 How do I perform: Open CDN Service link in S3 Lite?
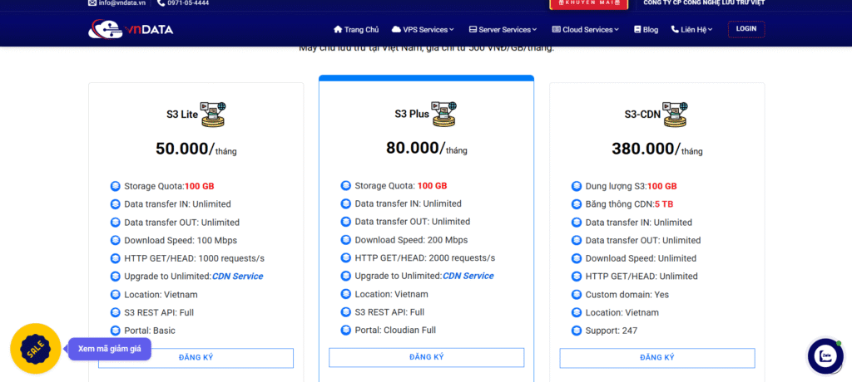[237, 277]
